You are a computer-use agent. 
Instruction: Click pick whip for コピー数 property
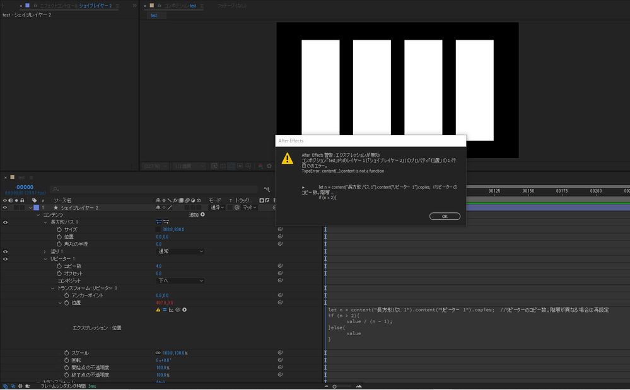[280, 266]
